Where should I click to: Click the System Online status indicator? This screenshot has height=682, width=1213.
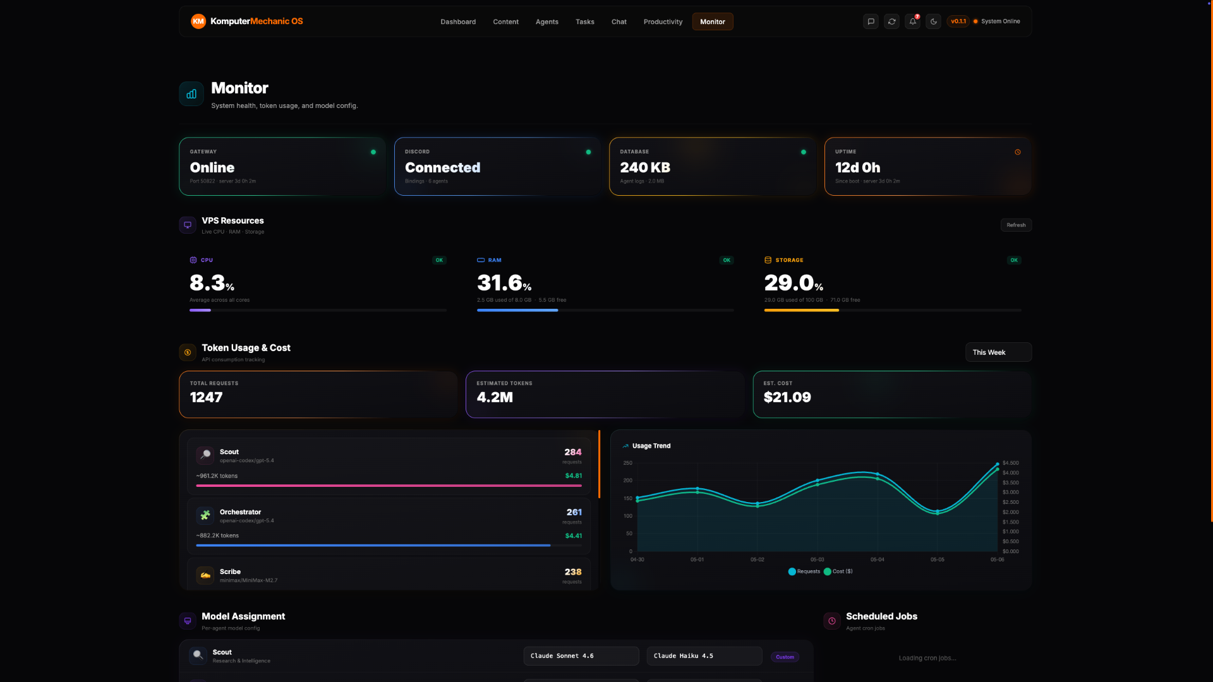(x=997, y=21)
